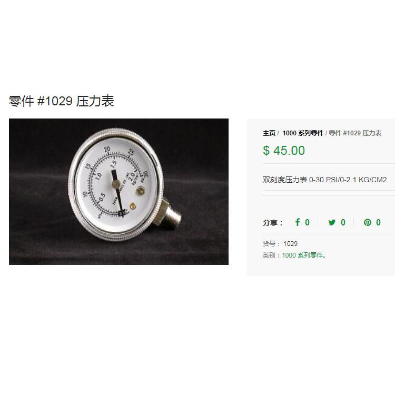
Task: Click the $ 45.00 price
Action: tap(284, 151)
